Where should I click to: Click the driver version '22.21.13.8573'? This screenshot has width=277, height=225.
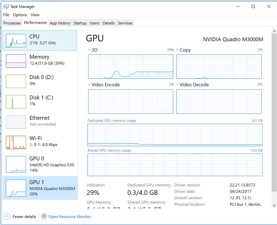[242, 185]
